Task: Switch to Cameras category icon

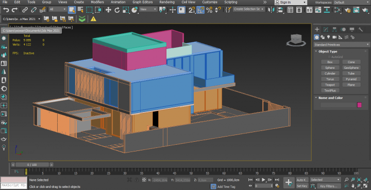Action: pos(334,37)
